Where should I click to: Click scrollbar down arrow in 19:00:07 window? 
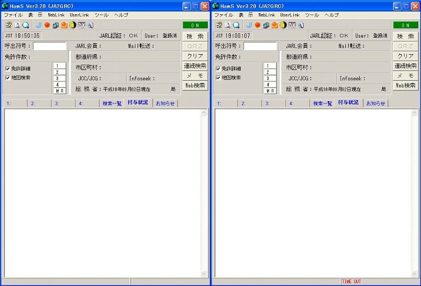coord(414,273)
